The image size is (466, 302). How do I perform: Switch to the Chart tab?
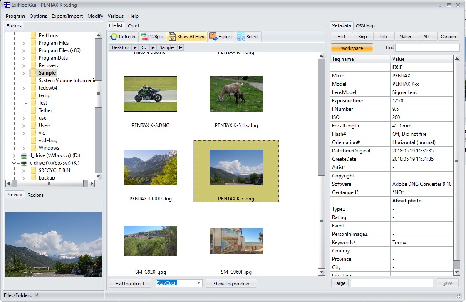coord(134,26)
